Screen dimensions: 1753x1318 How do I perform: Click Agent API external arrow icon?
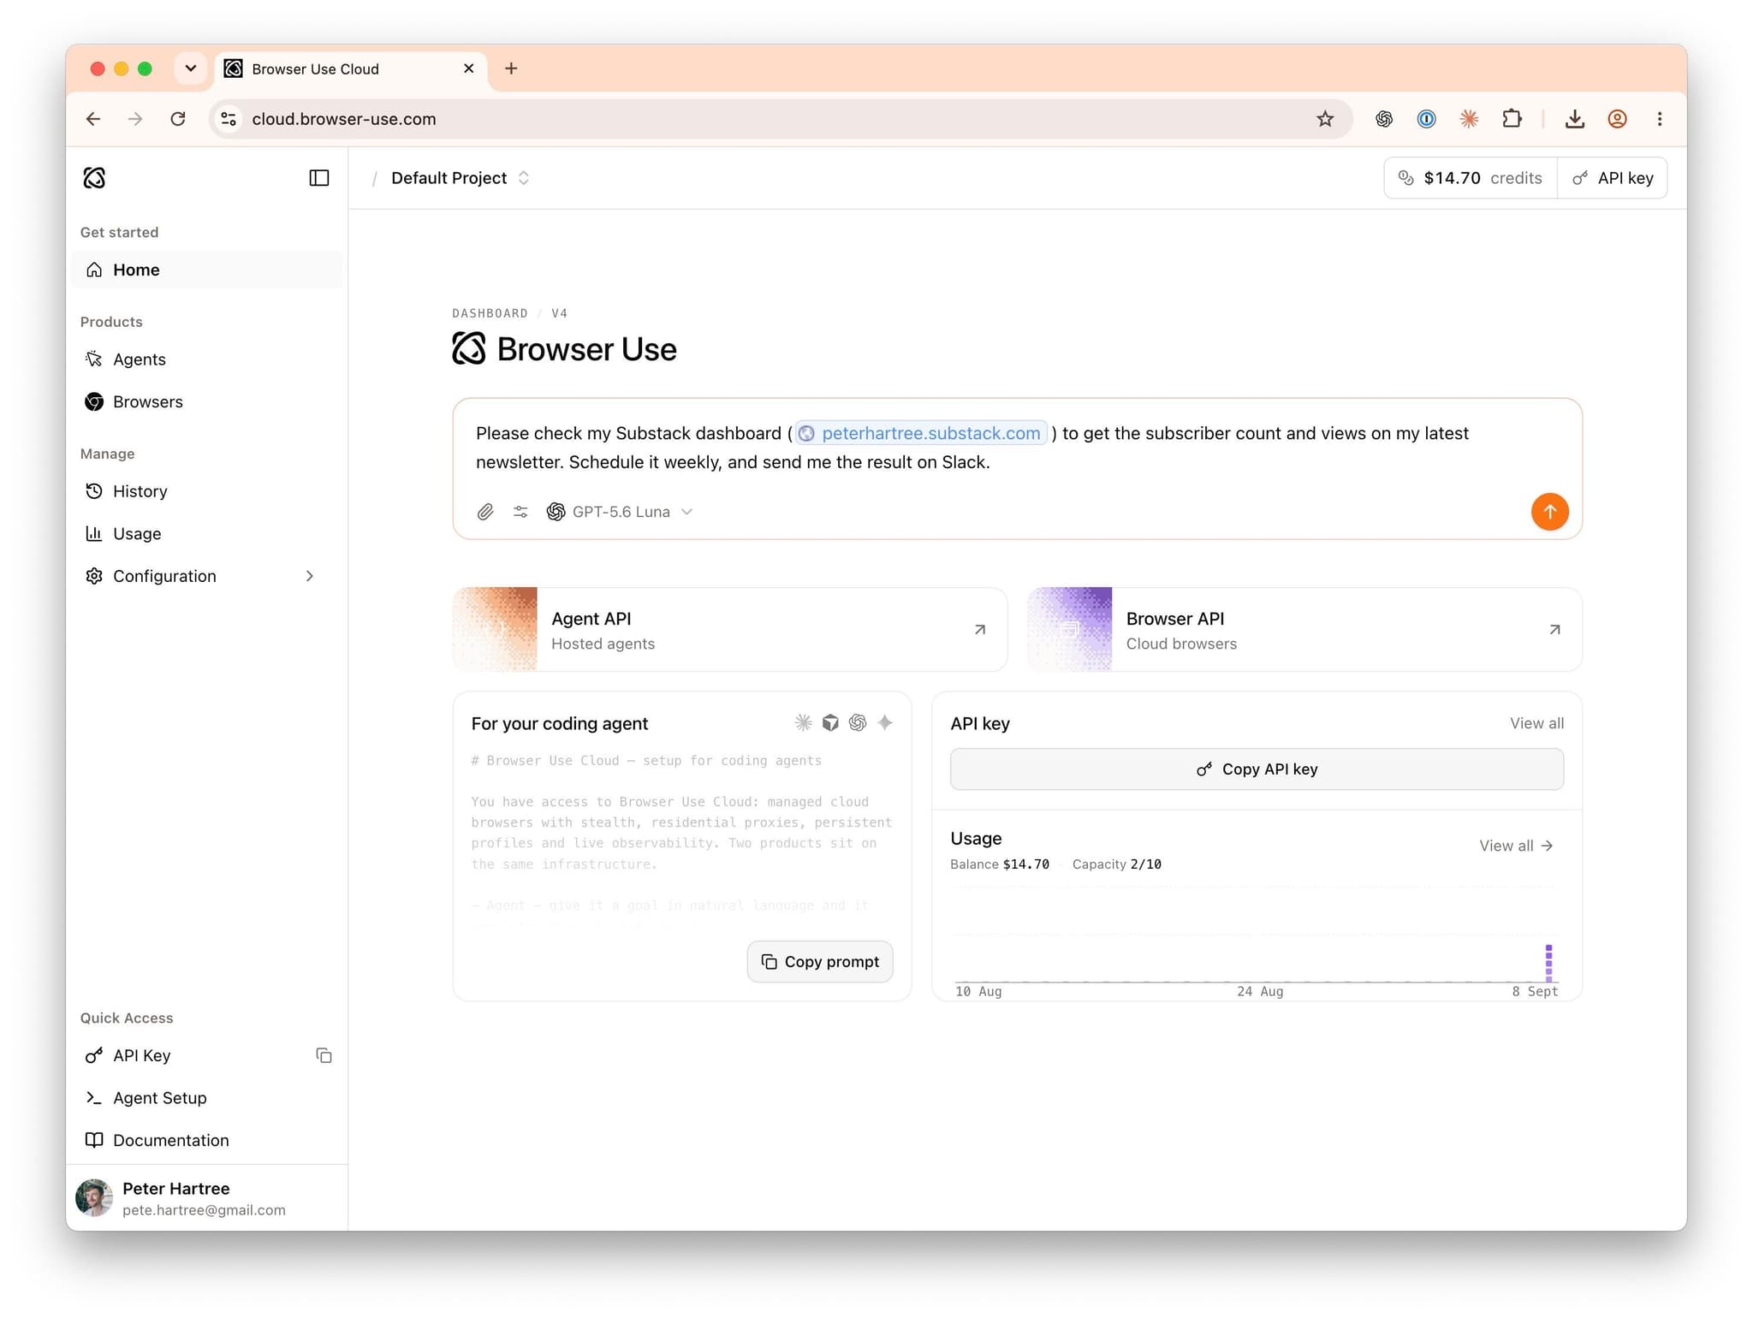click(980, 630)
